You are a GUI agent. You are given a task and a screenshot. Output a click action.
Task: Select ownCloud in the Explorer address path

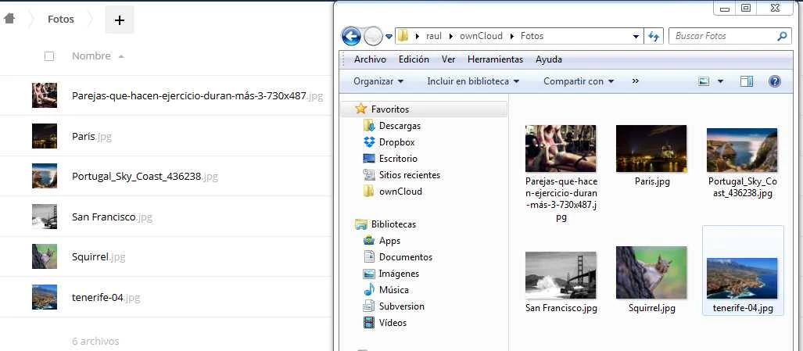479,36
